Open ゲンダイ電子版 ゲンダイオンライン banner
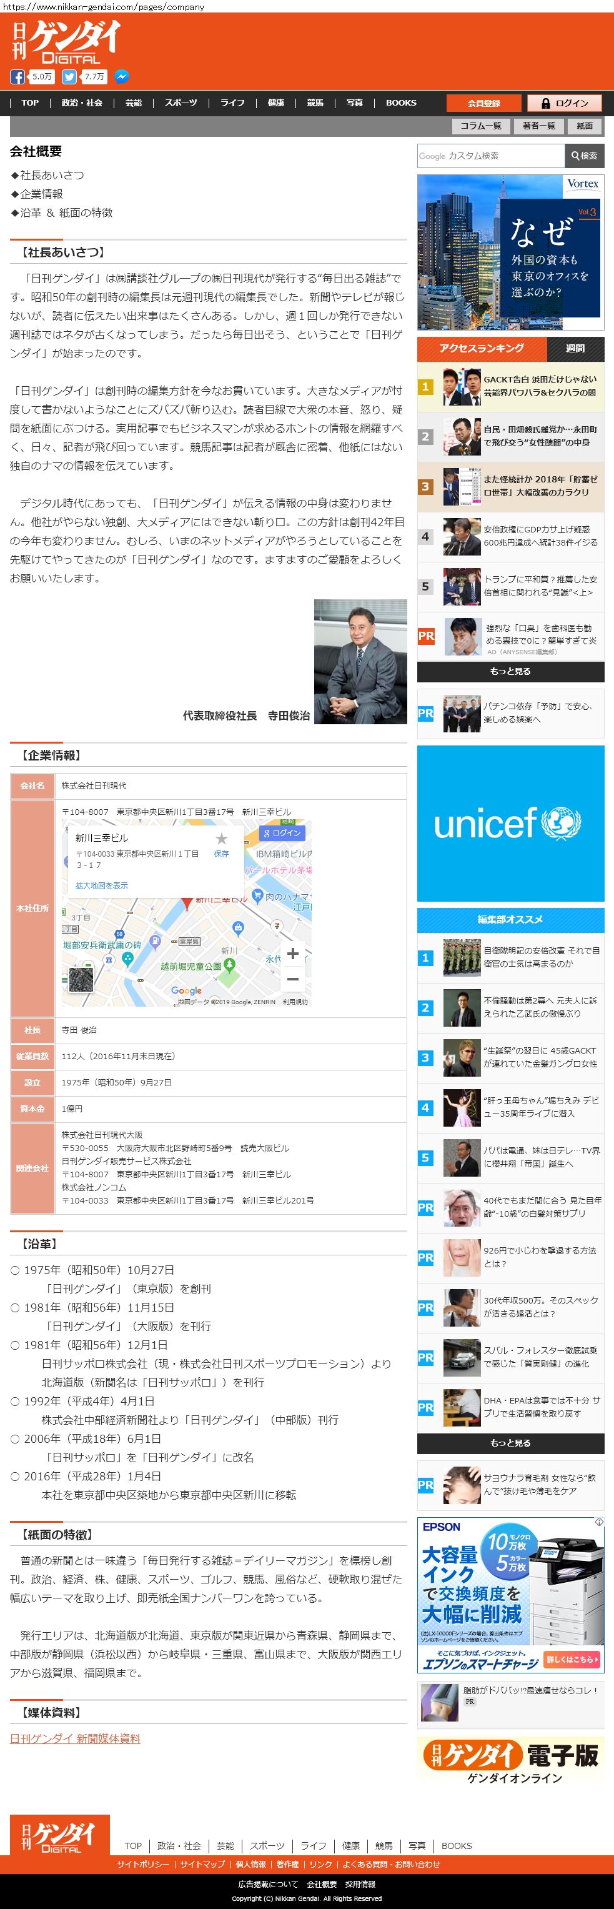Viewport: 614px width, 1909px height. tap(510, 1762)
